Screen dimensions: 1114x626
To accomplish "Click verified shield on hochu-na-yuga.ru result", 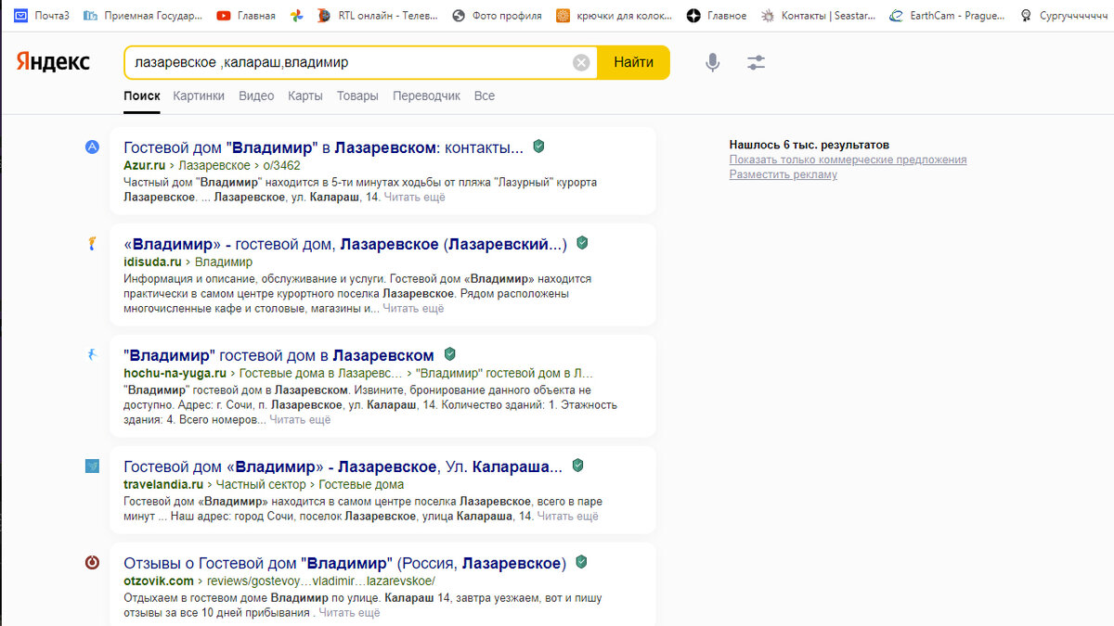I will tap(449, 354).
